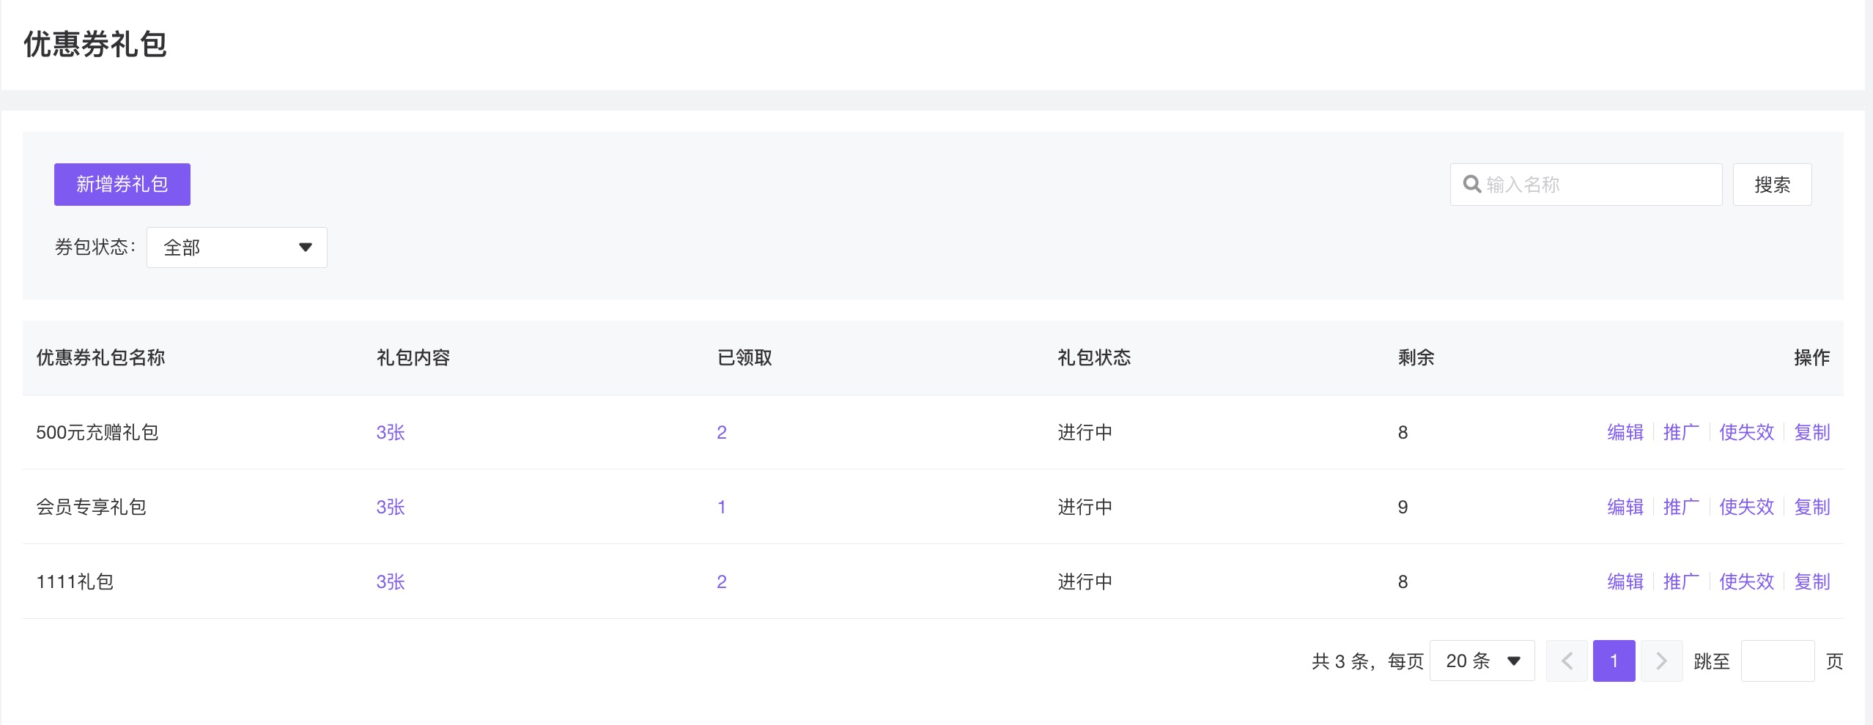Screen dimensions: 1873x725
Task: Click the 搜索 button
Action: 1772,185
